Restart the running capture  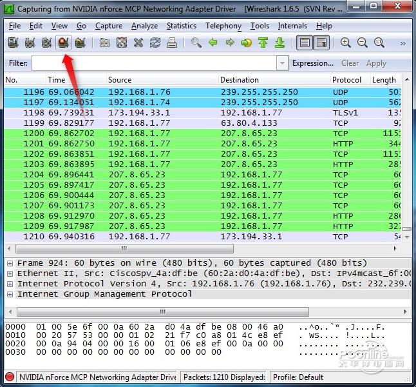point(80,43)
